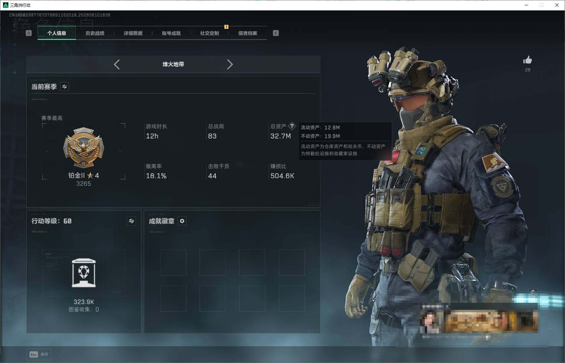Close the 三角洲行动 window
Image resolution: width=565 pixels, height=363 pixels.
pos(557,5)
